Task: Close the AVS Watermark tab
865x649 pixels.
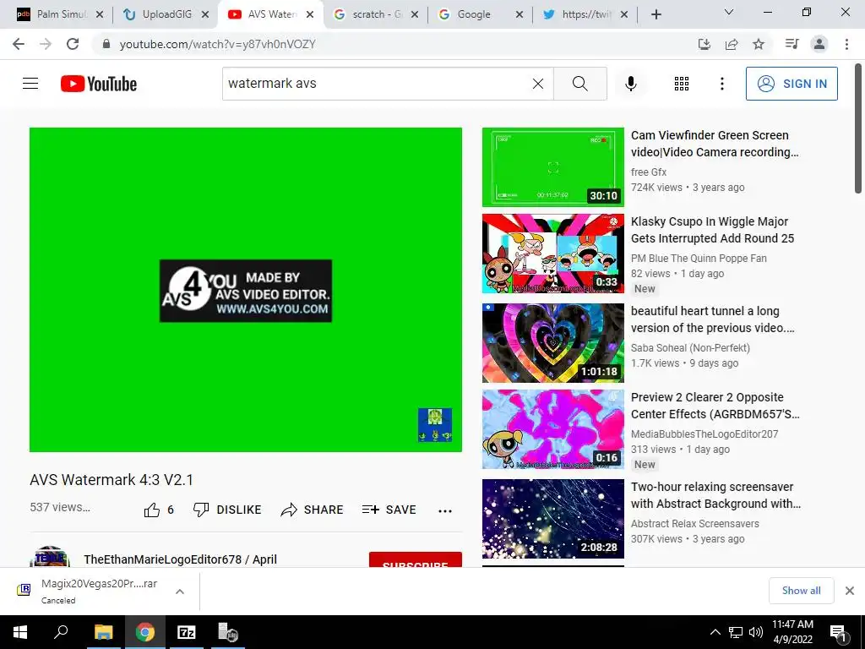Action: click(310, 15)
